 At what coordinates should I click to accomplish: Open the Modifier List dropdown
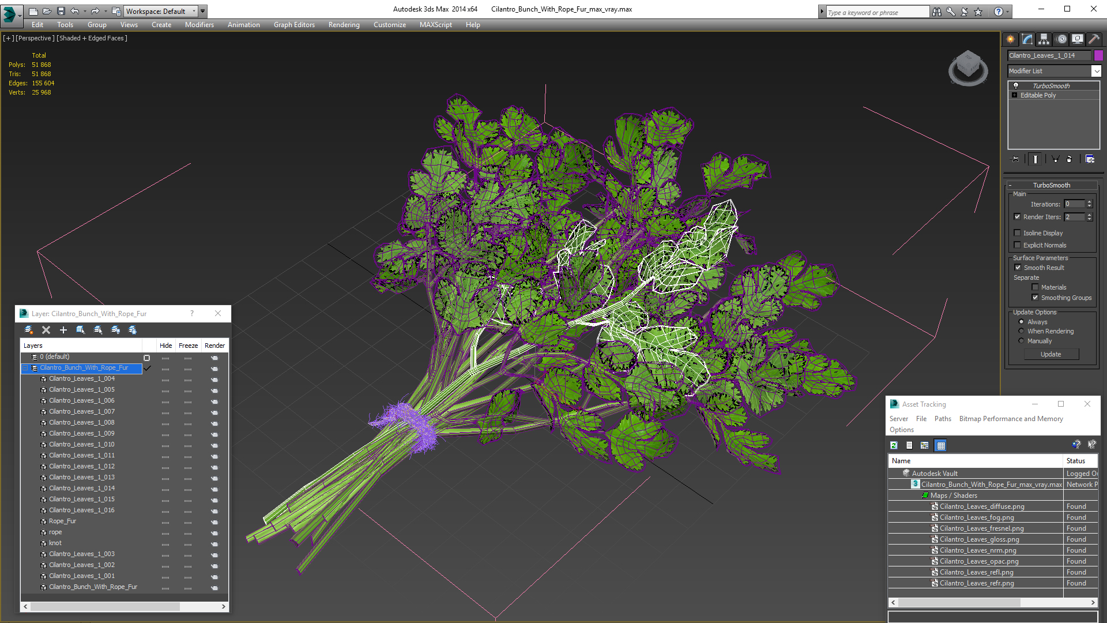(x=1096, y=71)
